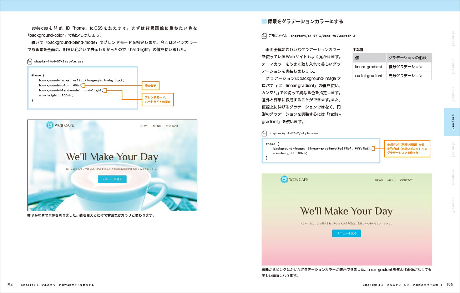This screenshot has height=293, width=460.
Task: Click the light blue square before 背景をグラデーションカラーにする
Action: [264, 21]
